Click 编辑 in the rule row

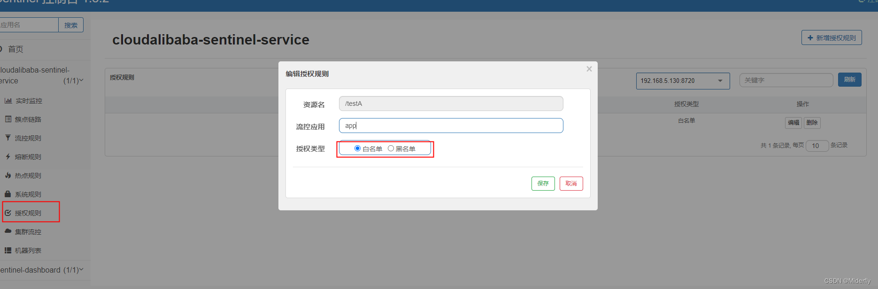pos(793,123)
